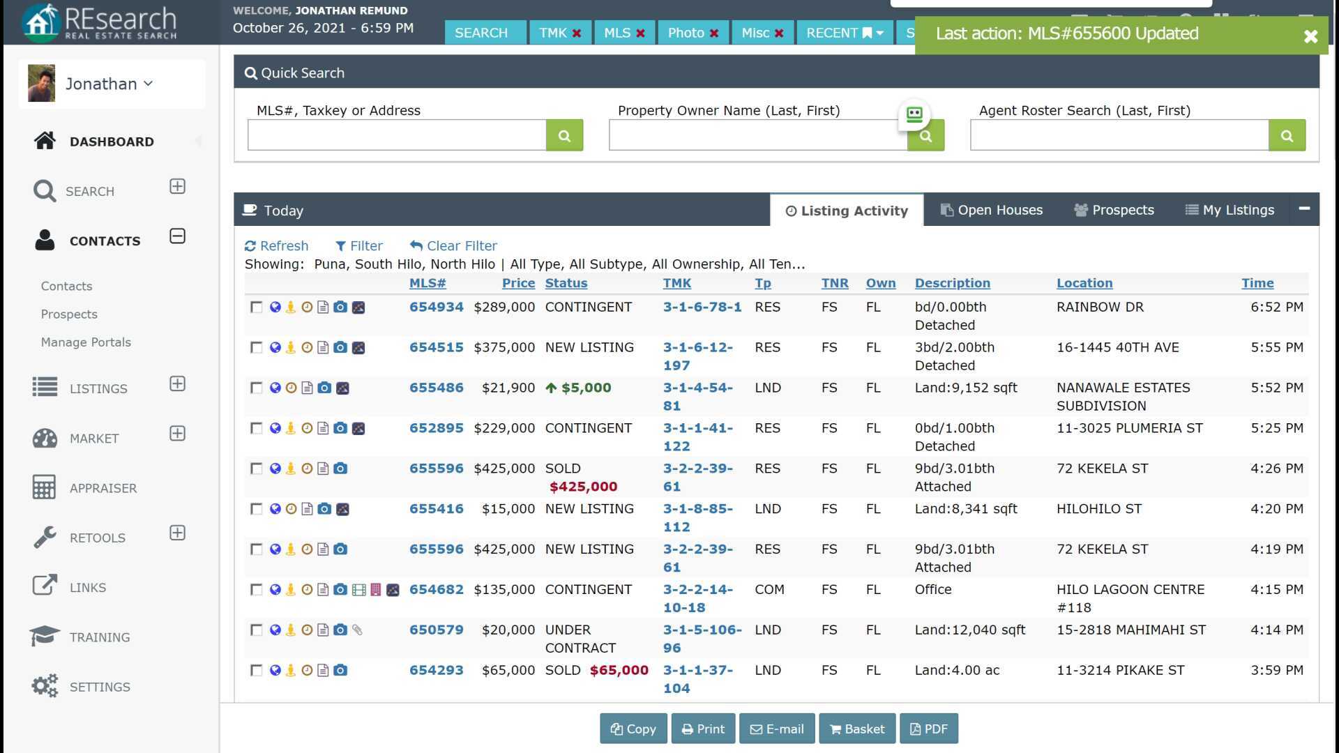Open the history clock icon for listing 655486
1339x753 pixels.
[x=292, y=388]
